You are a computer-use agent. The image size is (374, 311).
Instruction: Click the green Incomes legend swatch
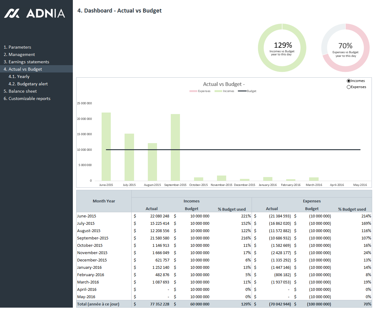(x=218, y=91)
